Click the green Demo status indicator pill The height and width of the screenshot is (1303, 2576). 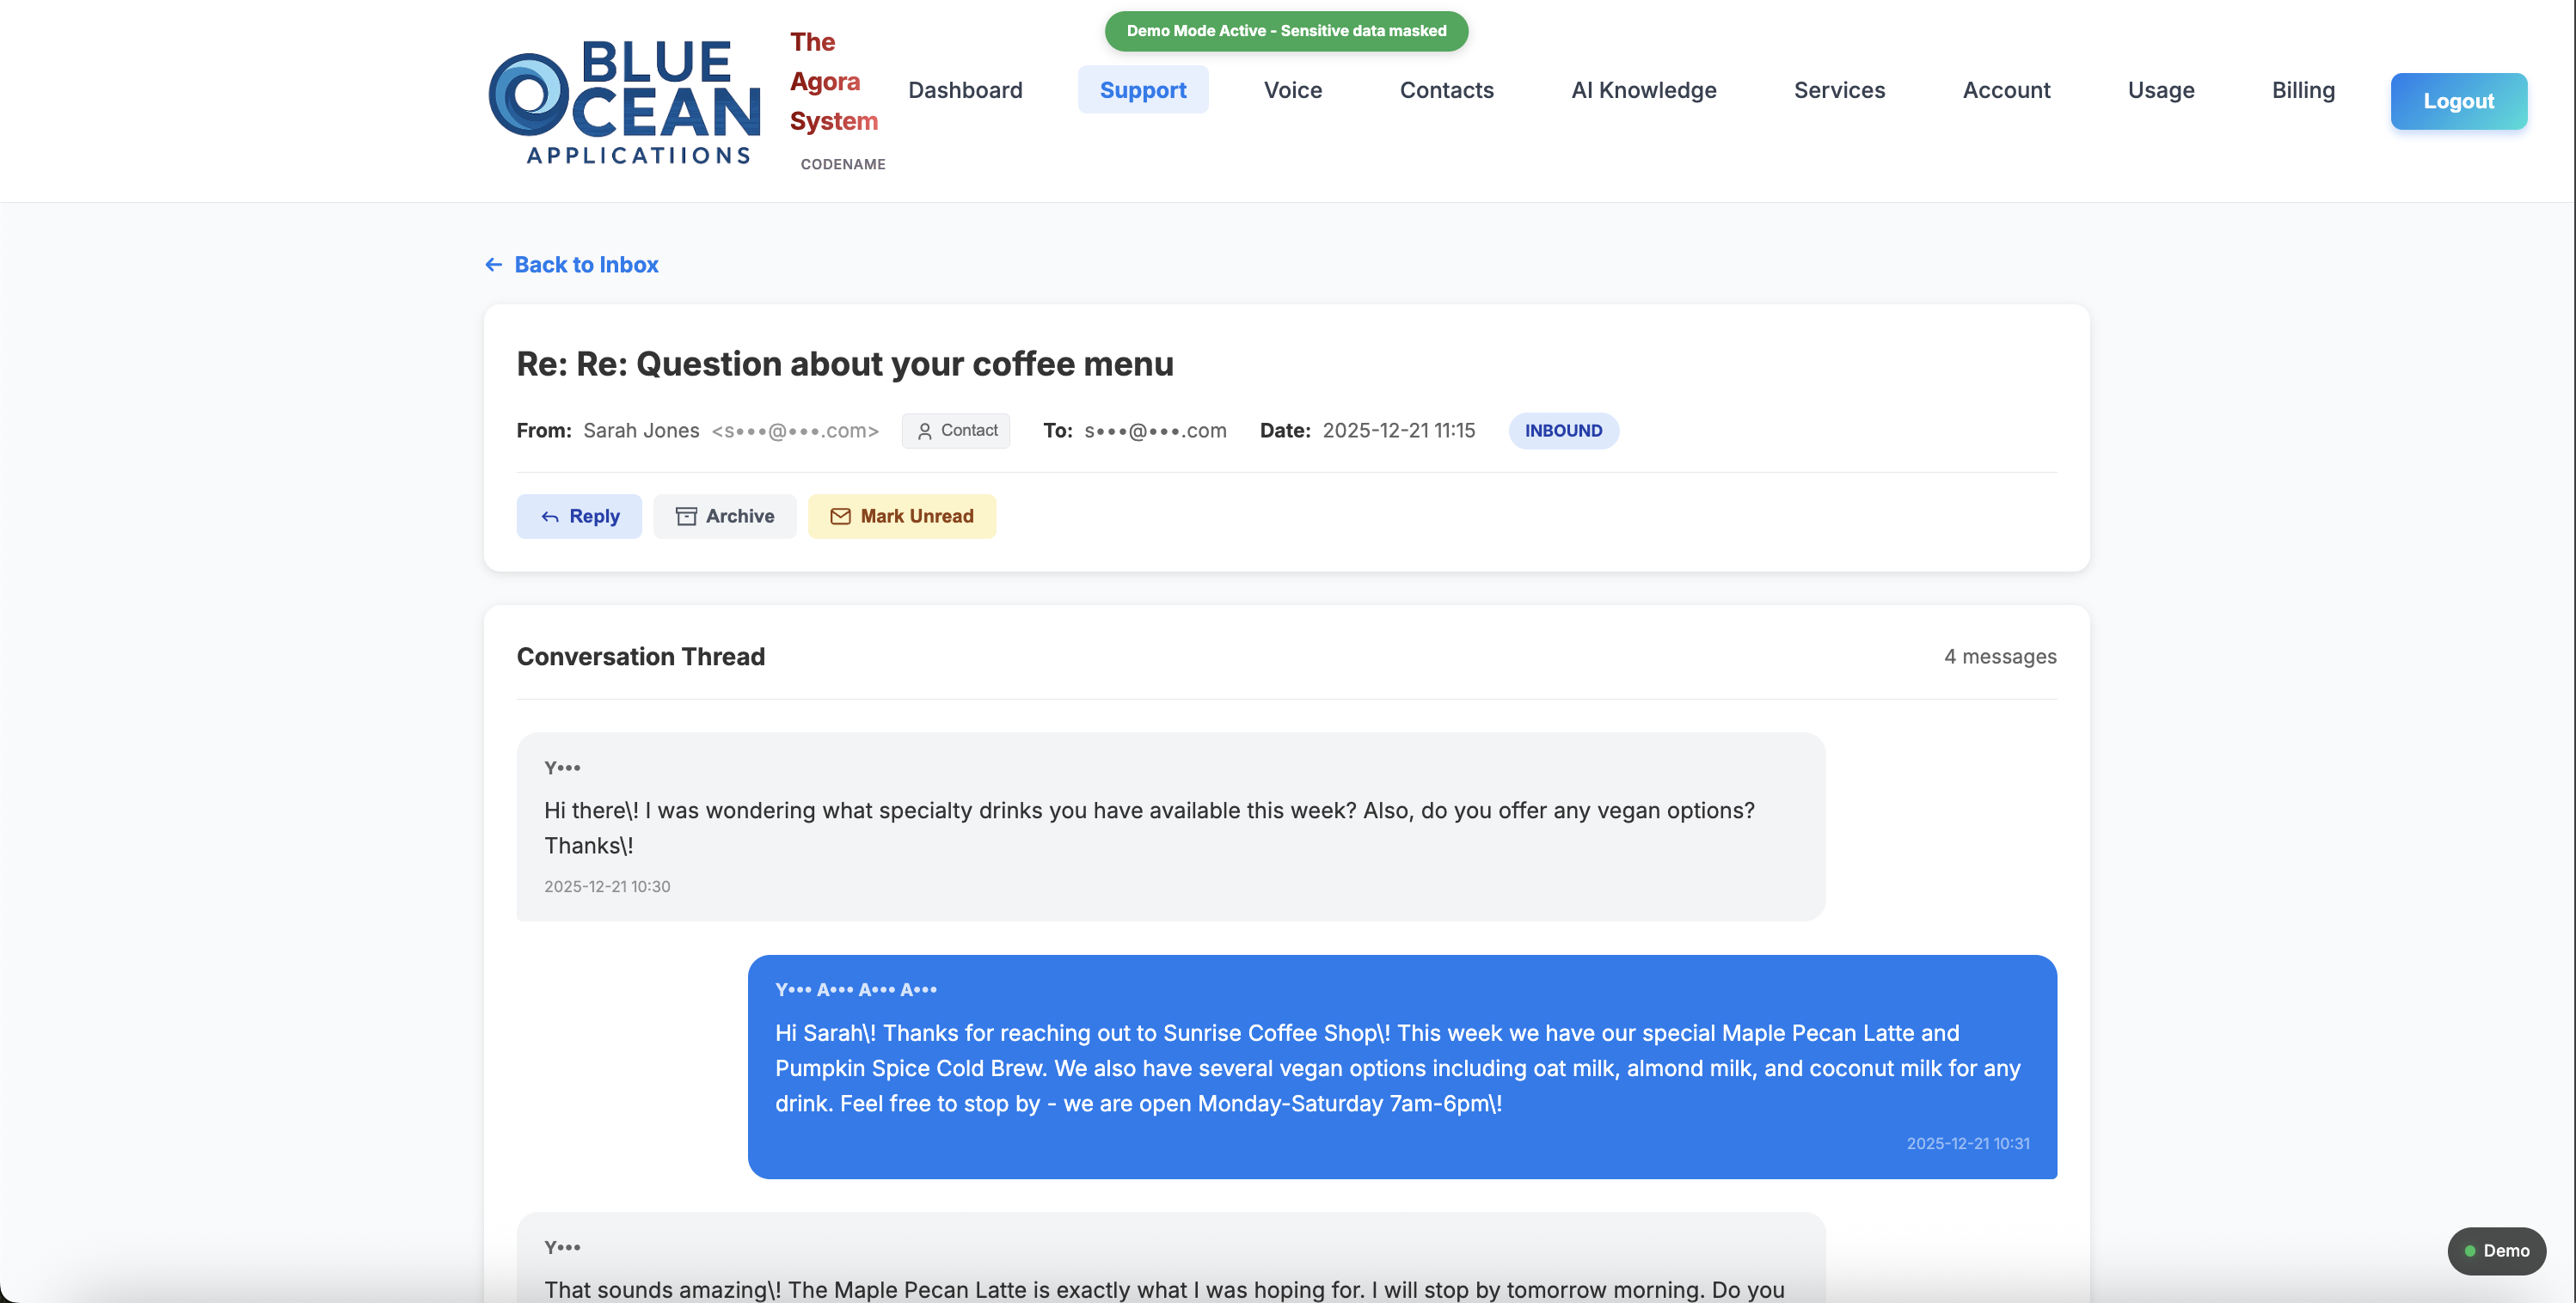click(2496, 1251)
